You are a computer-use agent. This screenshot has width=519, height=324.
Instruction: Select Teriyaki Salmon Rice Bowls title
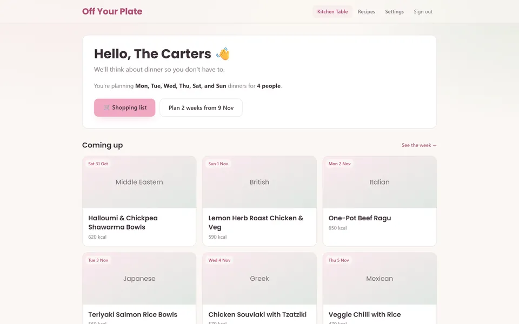[x=133, y=315]
